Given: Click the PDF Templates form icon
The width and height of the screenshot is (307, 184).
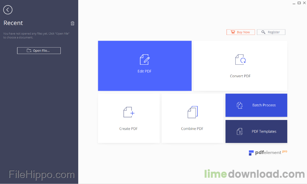Looking at the screenshot, I should 240,132.
